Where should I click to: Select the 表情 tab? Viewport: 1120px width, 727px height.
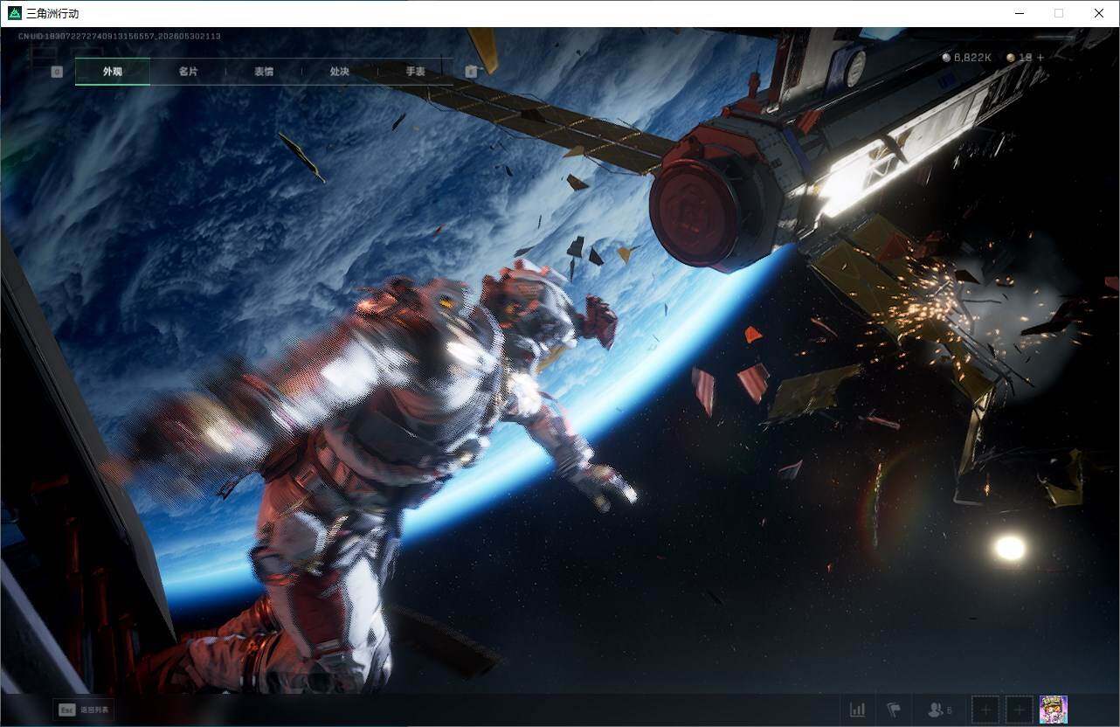(264, 72)
